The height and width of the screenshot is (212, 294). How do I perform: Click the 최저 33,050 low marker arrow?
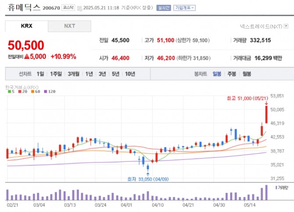(x=147, y=174)
